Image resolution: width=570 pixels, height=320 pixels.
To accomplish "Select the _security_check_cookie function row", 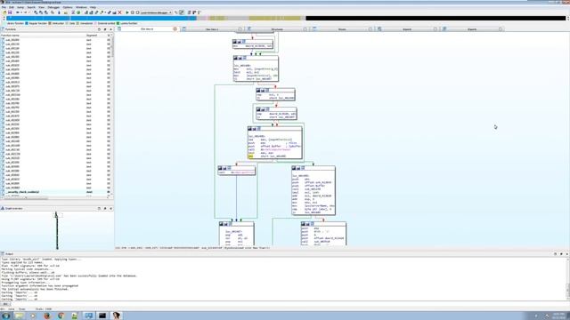I will pyautogui.click(x=55, y=192).
